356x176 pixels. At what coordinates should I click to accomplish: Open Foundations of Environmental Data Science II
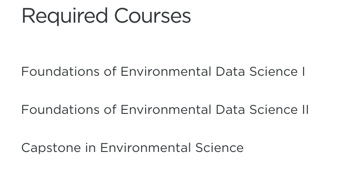click(x=165, y=110)
